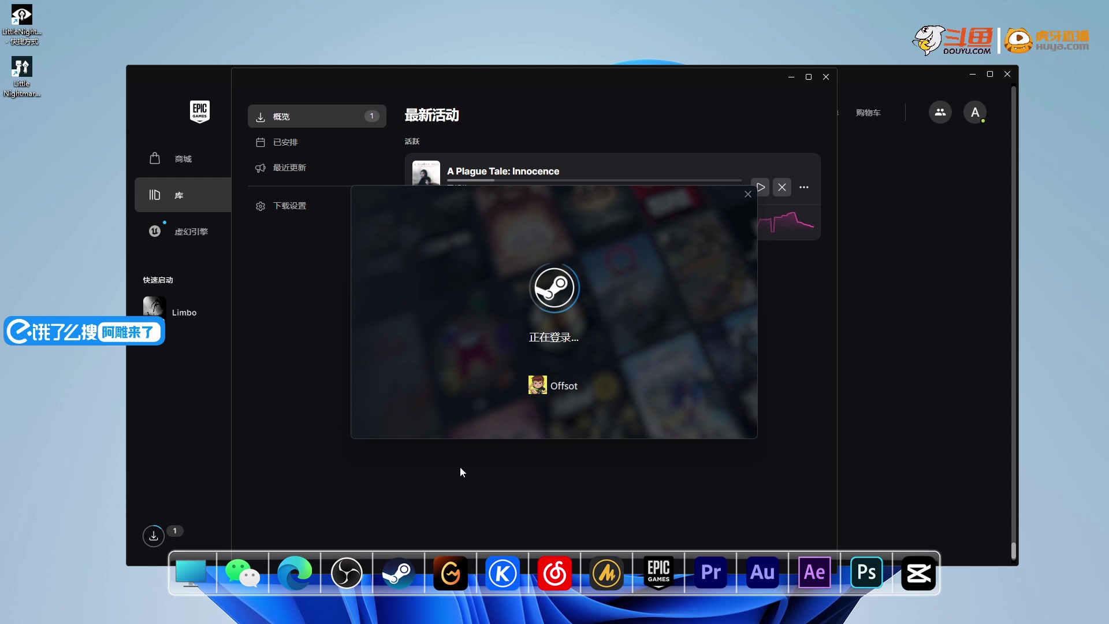Launch Adobe Premiere Pro from dock
The height and width of the screenshot is (624, 1109).
pyautogui.click(x=710, y=573)
